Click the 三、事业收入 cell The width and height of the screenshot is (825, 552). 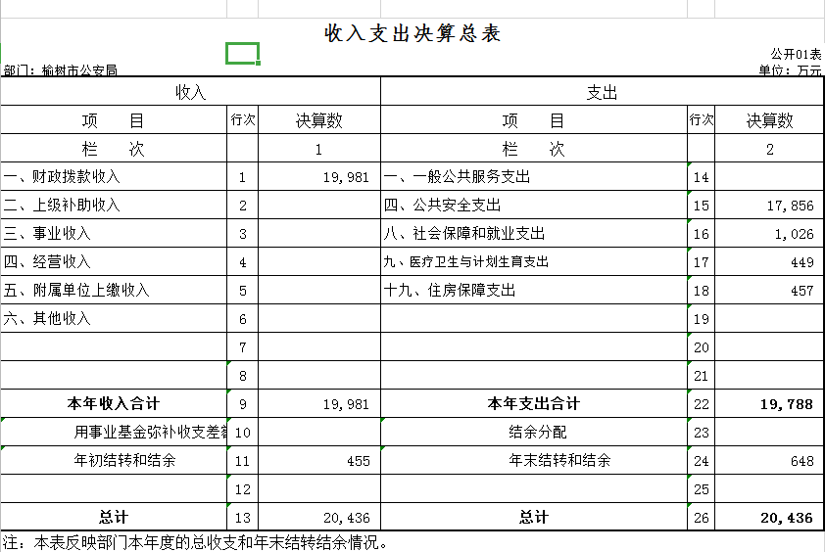[x=47, y=234]
